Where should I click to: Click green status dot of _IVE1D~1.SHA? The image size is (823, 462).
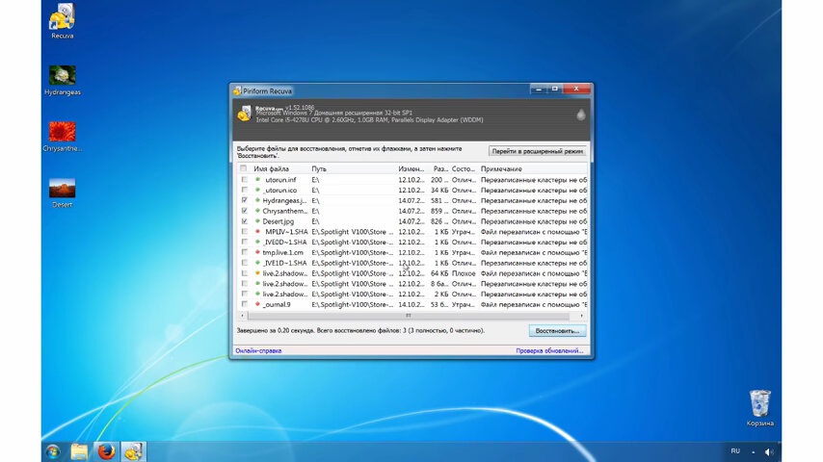tap(257, 263)
